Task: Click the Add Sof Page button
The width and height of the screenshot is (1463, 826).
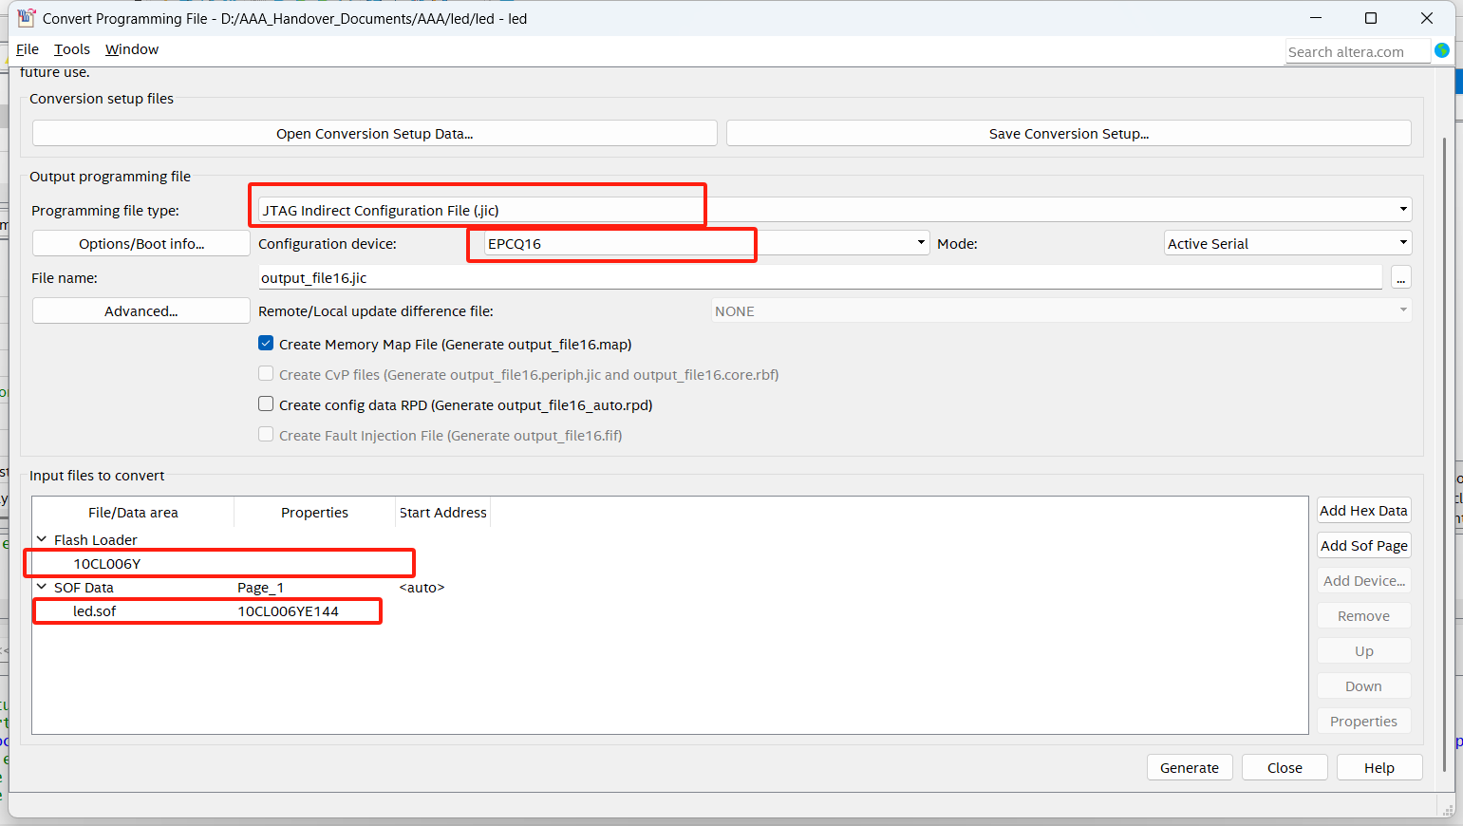Action: (x=1363, y=545)
